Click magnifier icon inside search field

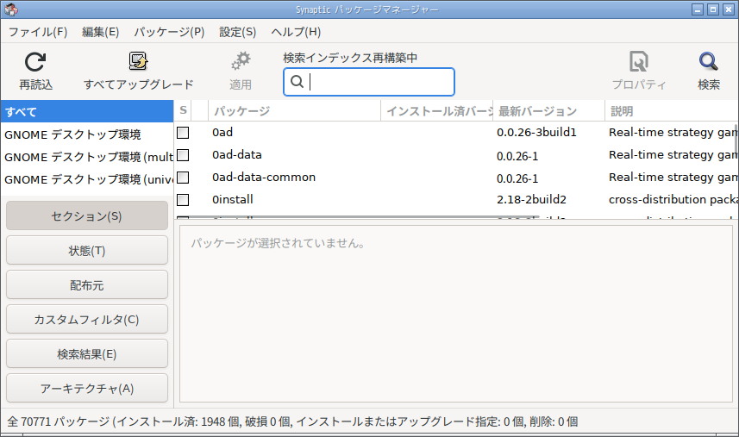pos(297,82)
